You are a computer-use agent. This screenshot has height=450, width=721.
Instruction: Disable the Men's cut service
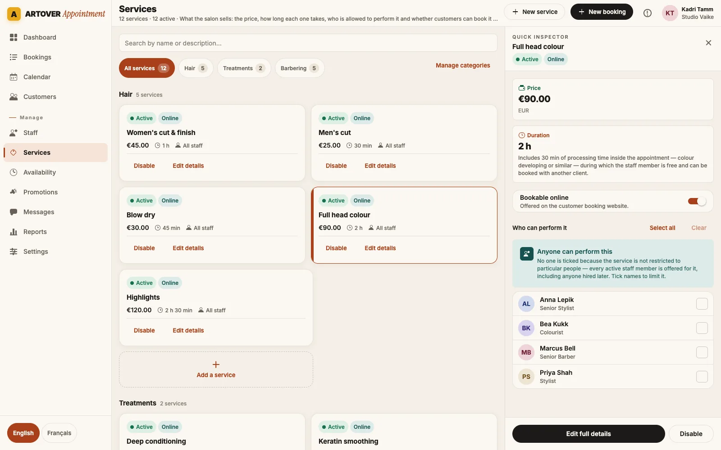coord(336,166)
